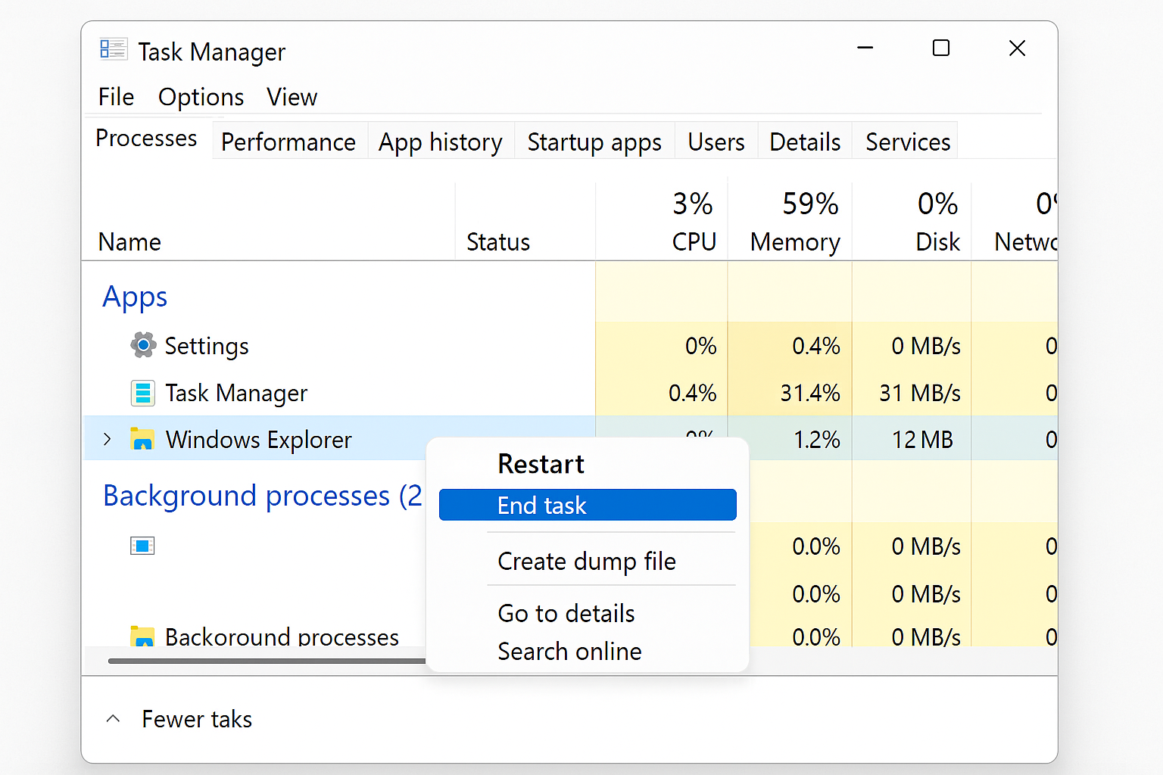Click the bottom Background processes folder icon

coord(142,636)
